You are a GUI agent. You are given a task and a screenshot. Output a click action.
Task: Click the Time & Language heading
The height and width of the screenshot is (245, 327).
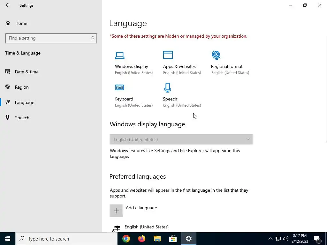coord(23,53)
